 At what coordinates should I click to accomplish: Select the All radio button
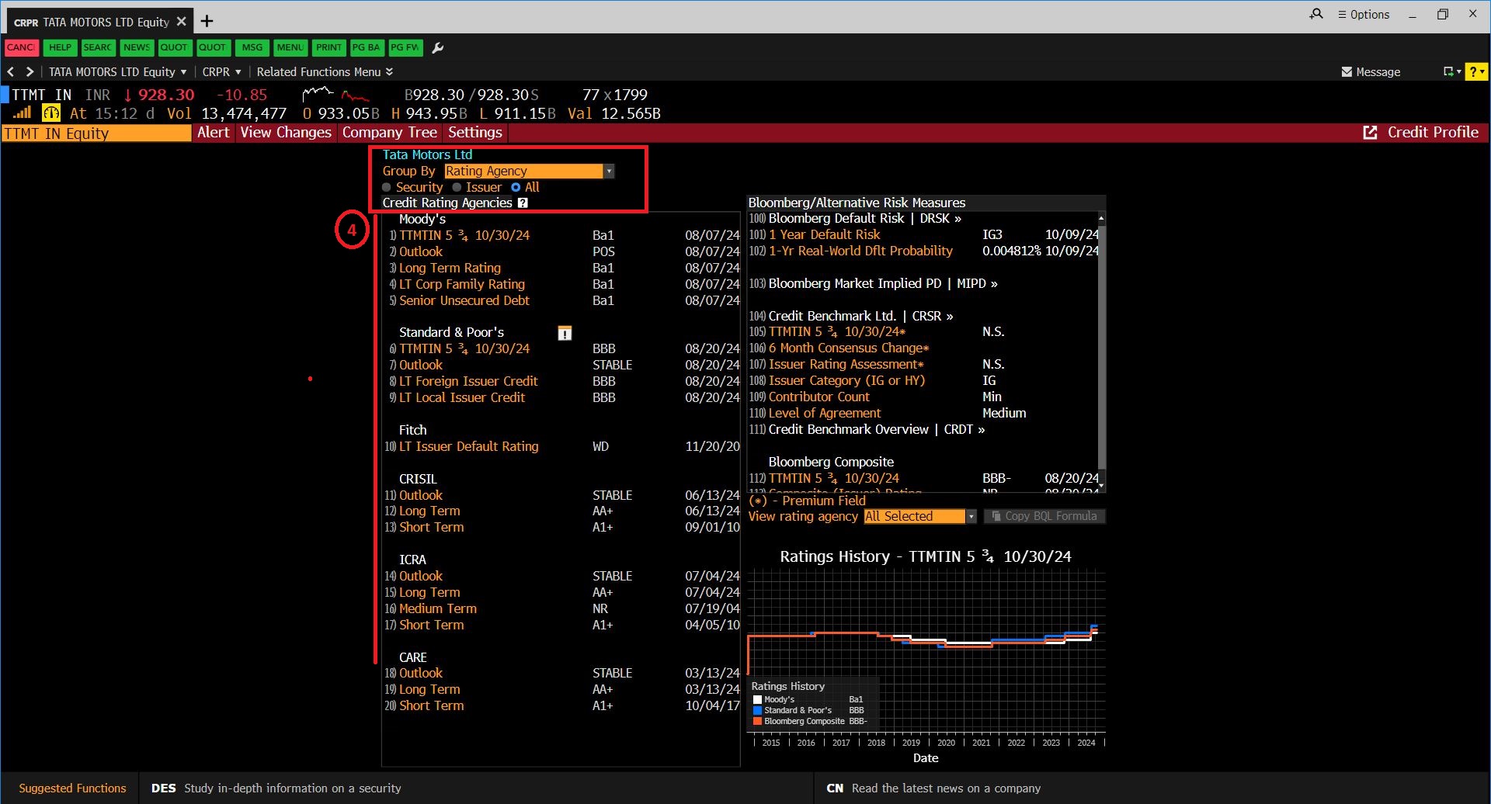click(516, 187)
